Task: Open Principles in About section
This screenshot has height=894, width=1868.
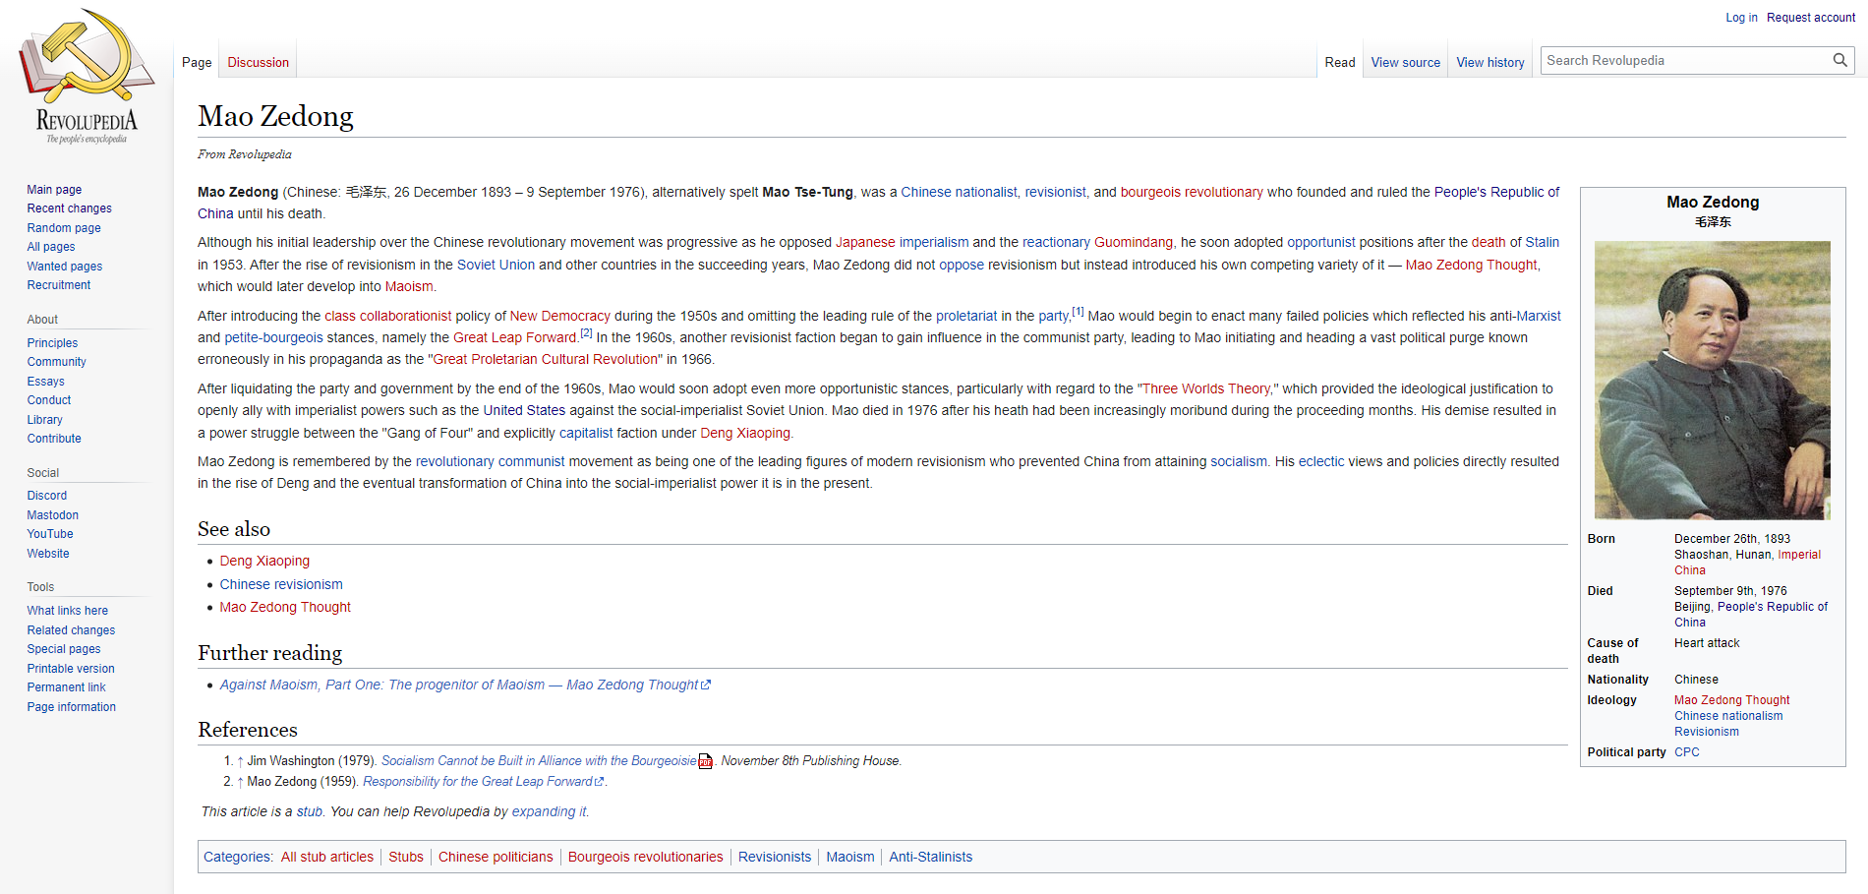Action: tap(52, 343)
